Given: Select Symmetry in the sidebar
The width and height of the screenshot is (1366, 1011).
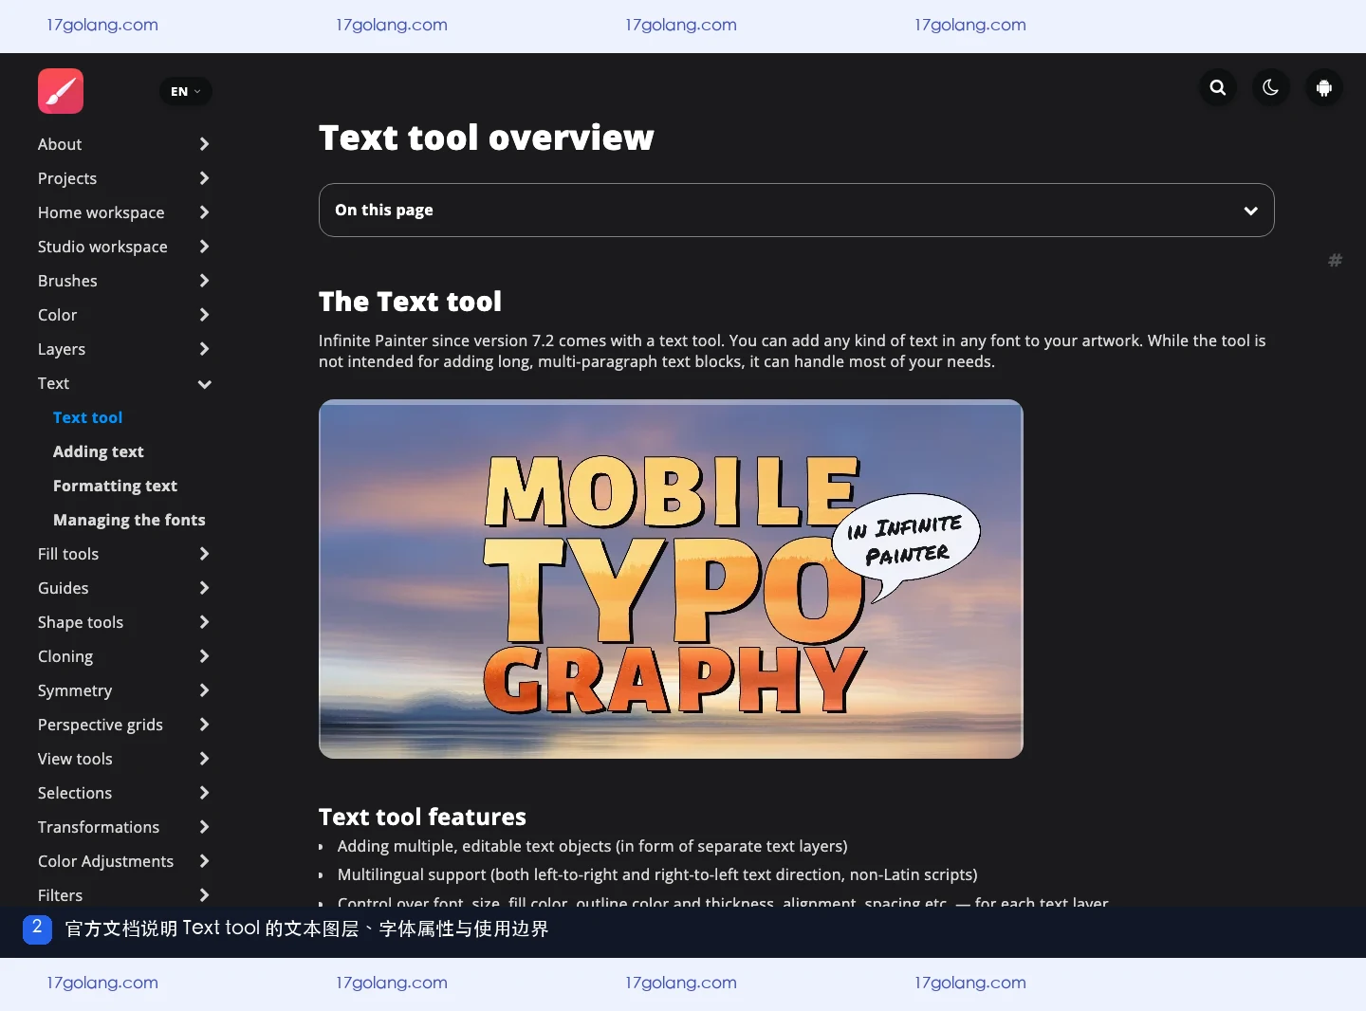Looking at the screenshot, I should [75, 690].
